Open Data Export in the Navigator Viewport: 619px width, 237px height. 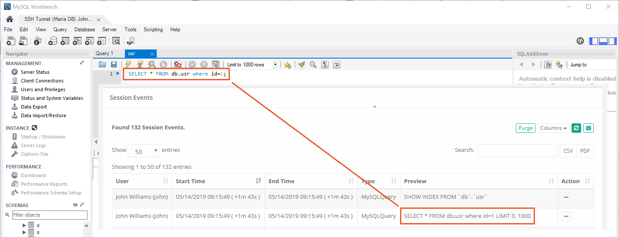point(34,107)
